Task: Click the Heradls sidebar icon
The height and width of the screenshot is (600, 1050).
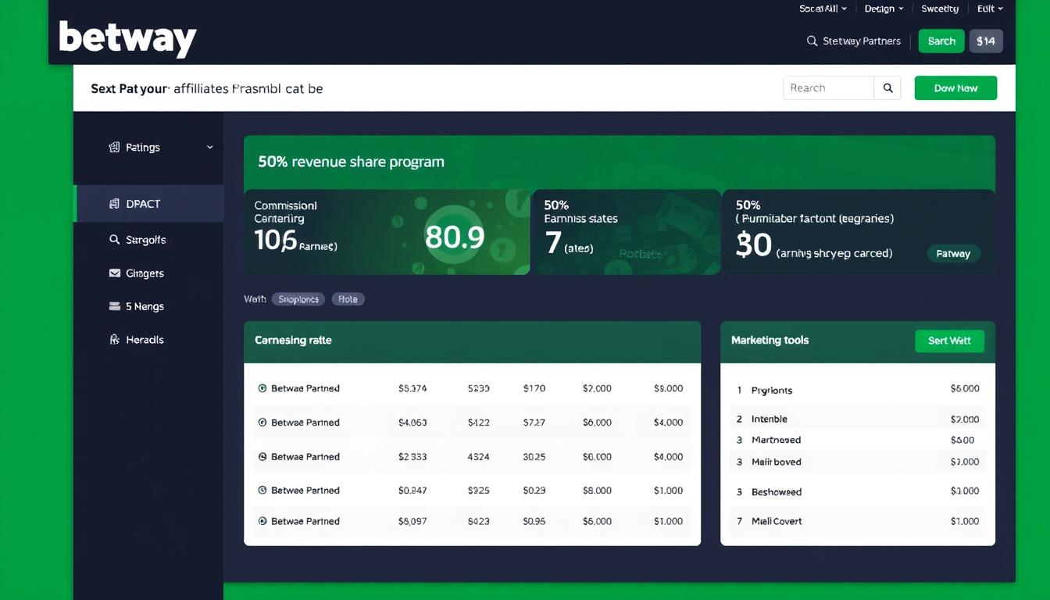Action: tap(114, 340)
